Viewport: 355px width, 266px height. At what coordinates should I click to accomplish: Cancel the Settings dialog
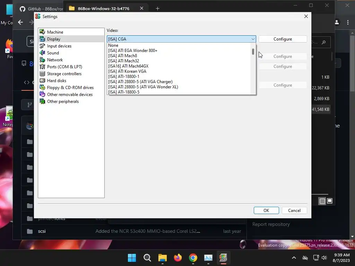294,210
